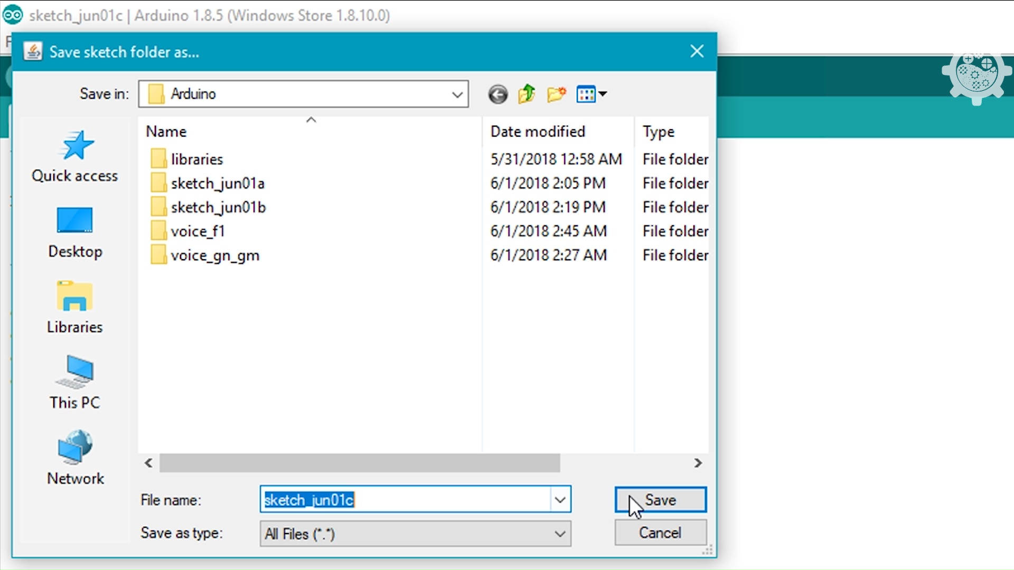Viewport: 1014px width, 570px height.
Task: Click the date 6/1/2018 2:05 PM
Action: coord(548,183)
